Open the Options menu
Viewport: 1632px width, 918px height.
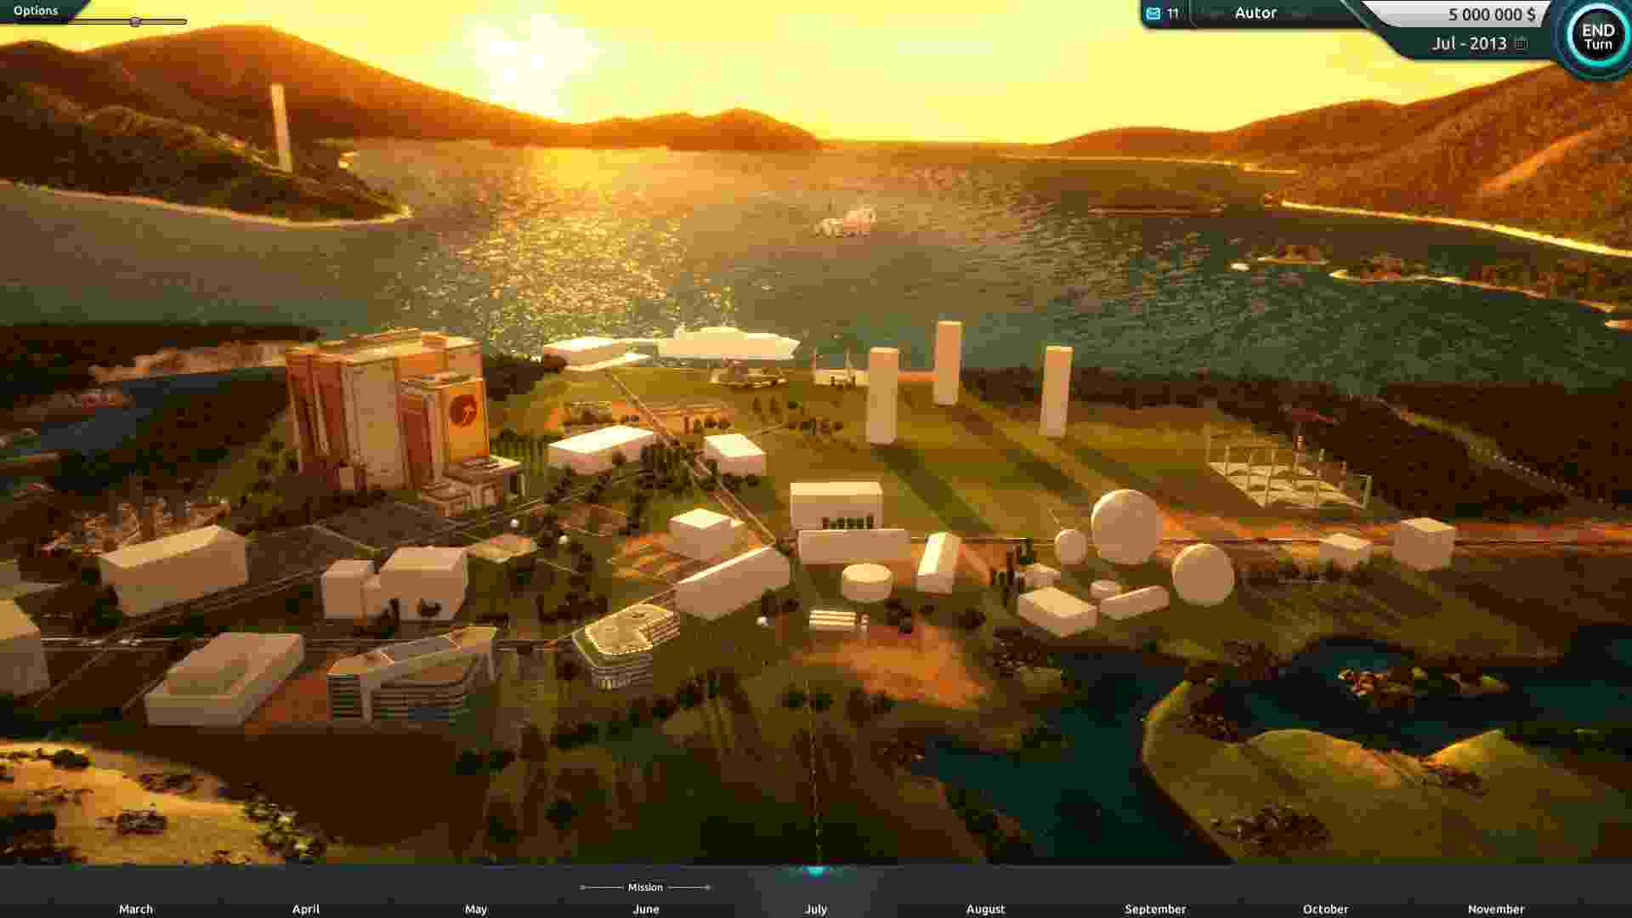36,11
